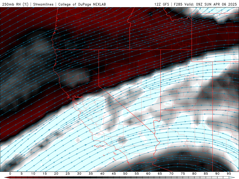The height and width of the screenshot is (179, 239).
Task: Click the "College of DuPage NEXLAB" text
Action: coord(82,4)
